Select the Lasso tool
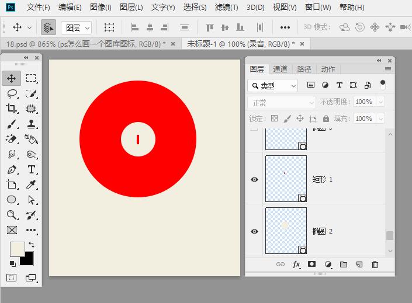This screenshot has height=303, width=412. (x=12, y=93)
